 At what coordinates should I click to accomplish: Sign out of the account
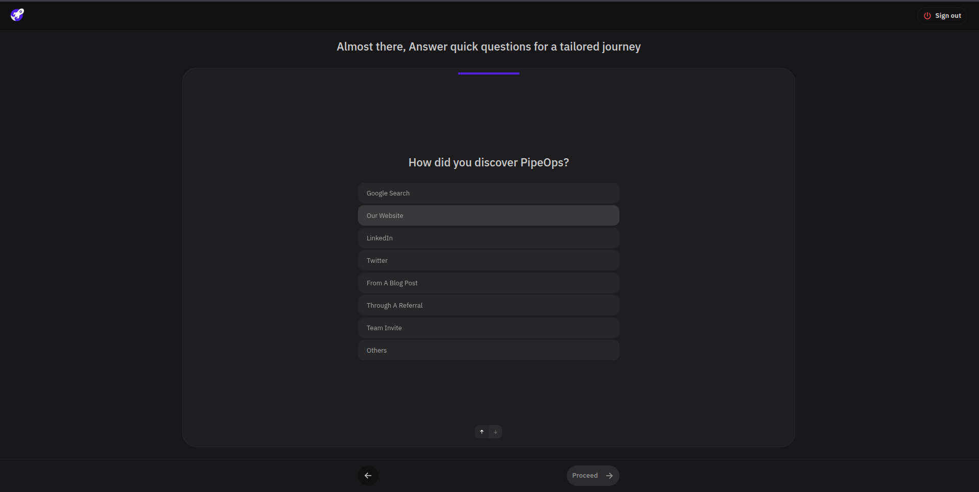942,16
